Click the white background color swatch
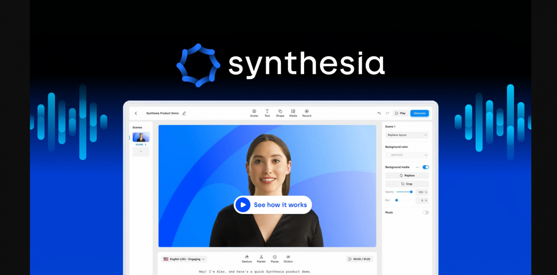The image size is (557, 275). [x=388, y=155]
